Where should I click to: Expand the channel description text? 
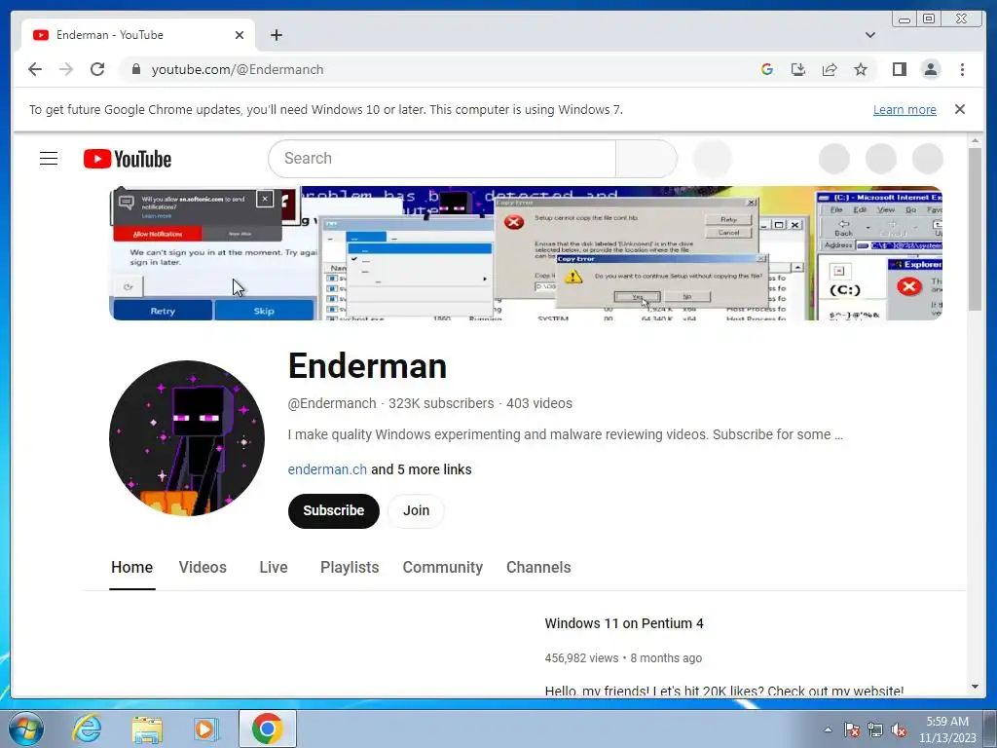pyautogui.click(x=566, y=434)
